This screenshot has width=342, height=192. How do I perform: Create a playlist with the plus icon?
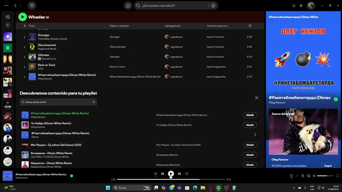7,25
